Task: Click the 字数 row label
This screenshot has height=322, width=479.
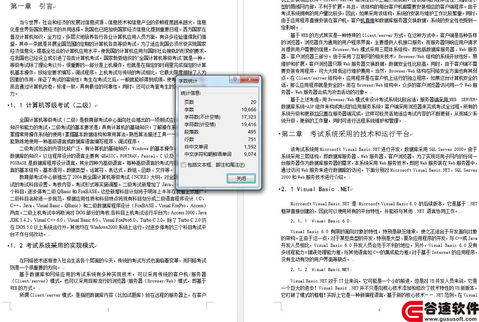Action: [x=189, y=109]
